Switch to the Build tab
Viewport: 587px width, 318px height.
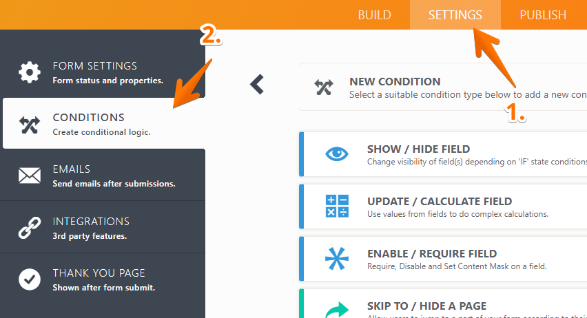tap(374, 15)
